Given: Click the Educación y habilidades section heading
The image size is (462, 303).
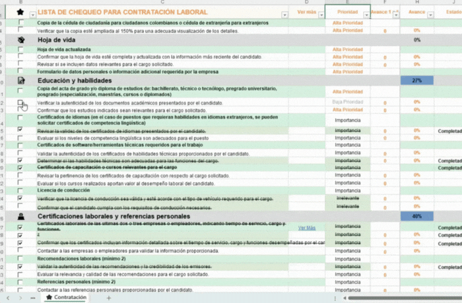Looking at the screenshot, I should [75, 80].
